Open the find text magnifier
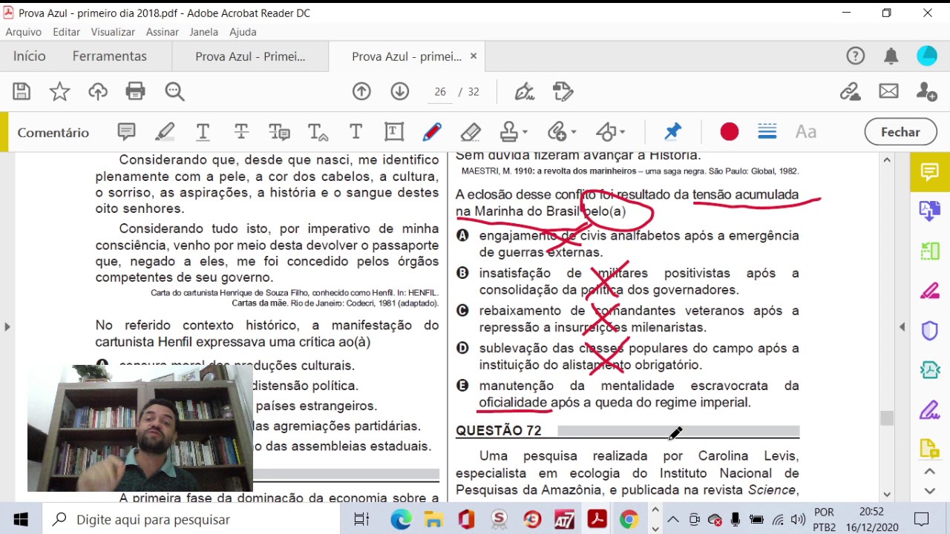Screen dimensions: 950x534 pos(174,91)
